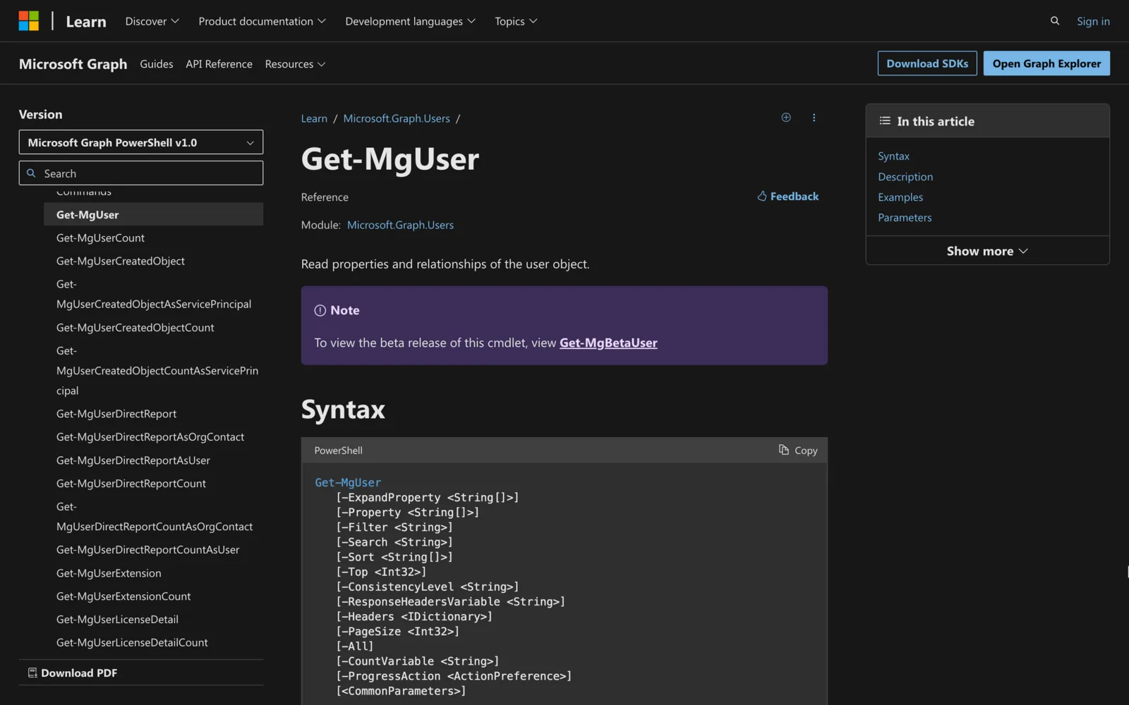Screen dimensions: 1129x705
Task: Select Get-MgUserDirectReport in the sidebar
Action: (116, 414)
